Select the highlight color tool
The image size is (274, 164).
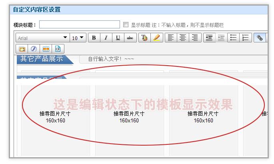click(x=156, y=38)
